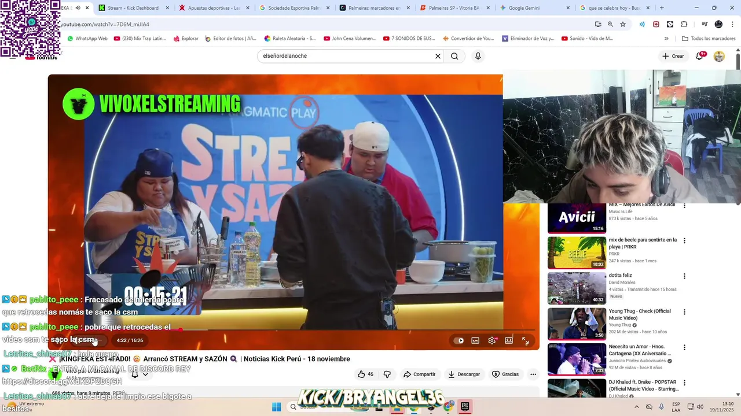Open player settings gear
Viewport: 741px width, 416px height.
click(492, 340)
